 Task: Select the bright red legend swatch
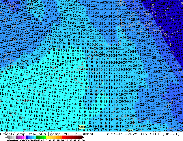point(63,137)
